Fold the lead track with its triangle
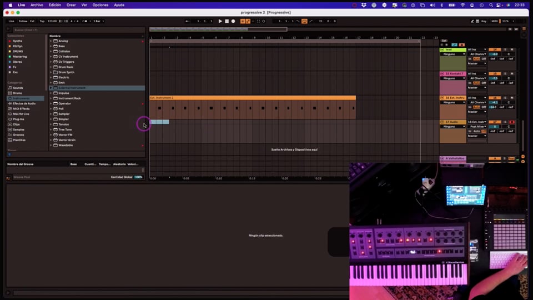The width and height of the screenshot is (533, 300). (x=443, y=49)
